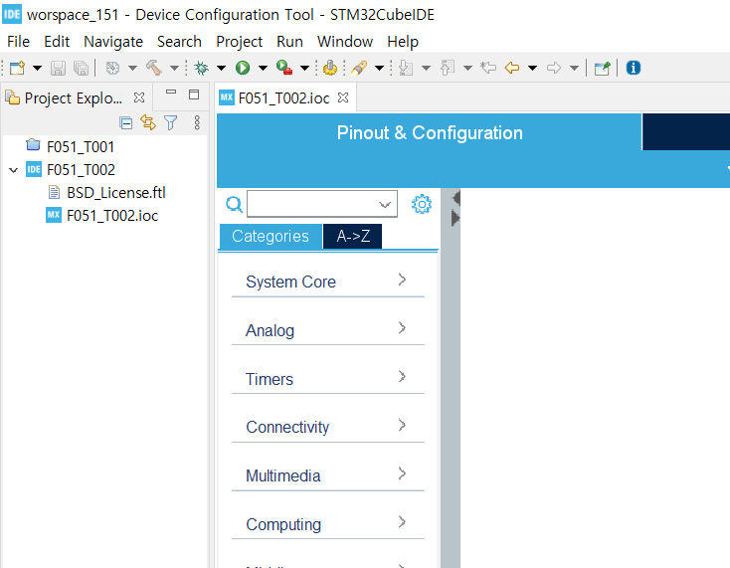Image resolution: width=730 pixels, height=568 pixels.
Task: Open the peripheral search combo box dropdown
Action: [385, 204]
